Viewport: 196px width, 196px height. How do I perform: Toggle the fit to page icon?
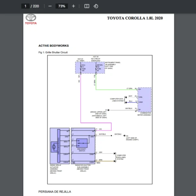87,6
